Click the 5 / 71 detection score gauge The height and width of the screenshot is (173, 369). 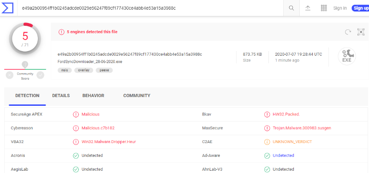click(x=25, y=39)
